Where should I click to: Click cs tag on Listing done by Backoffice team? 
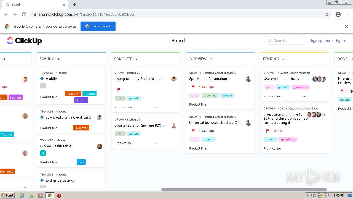click(120, 98)
